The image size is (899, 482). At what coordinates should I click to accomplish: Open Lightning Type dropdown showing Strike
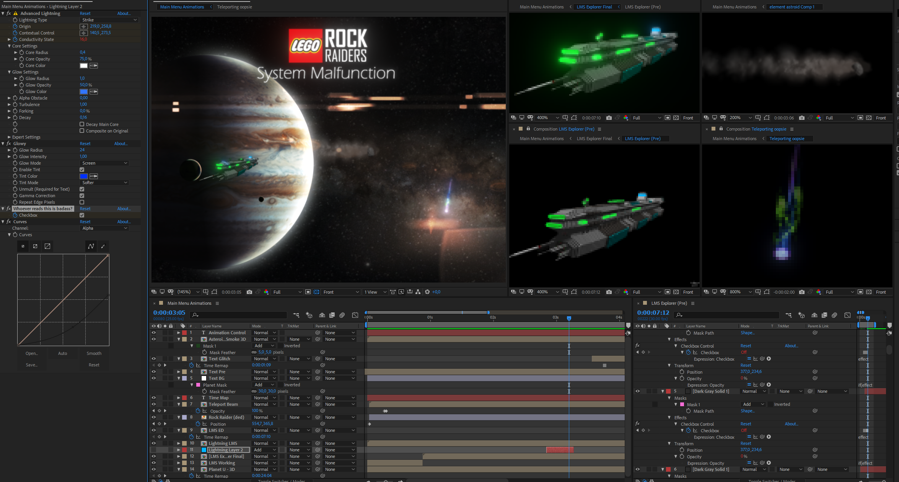109,20
